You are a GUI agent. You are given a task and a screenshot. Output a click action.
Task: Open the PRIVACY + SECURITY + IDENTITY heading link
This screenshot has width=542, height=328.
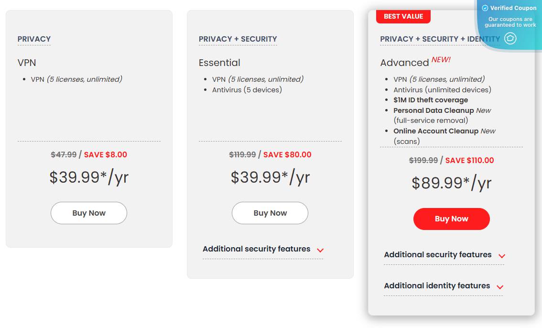click(x=440, y=39)
